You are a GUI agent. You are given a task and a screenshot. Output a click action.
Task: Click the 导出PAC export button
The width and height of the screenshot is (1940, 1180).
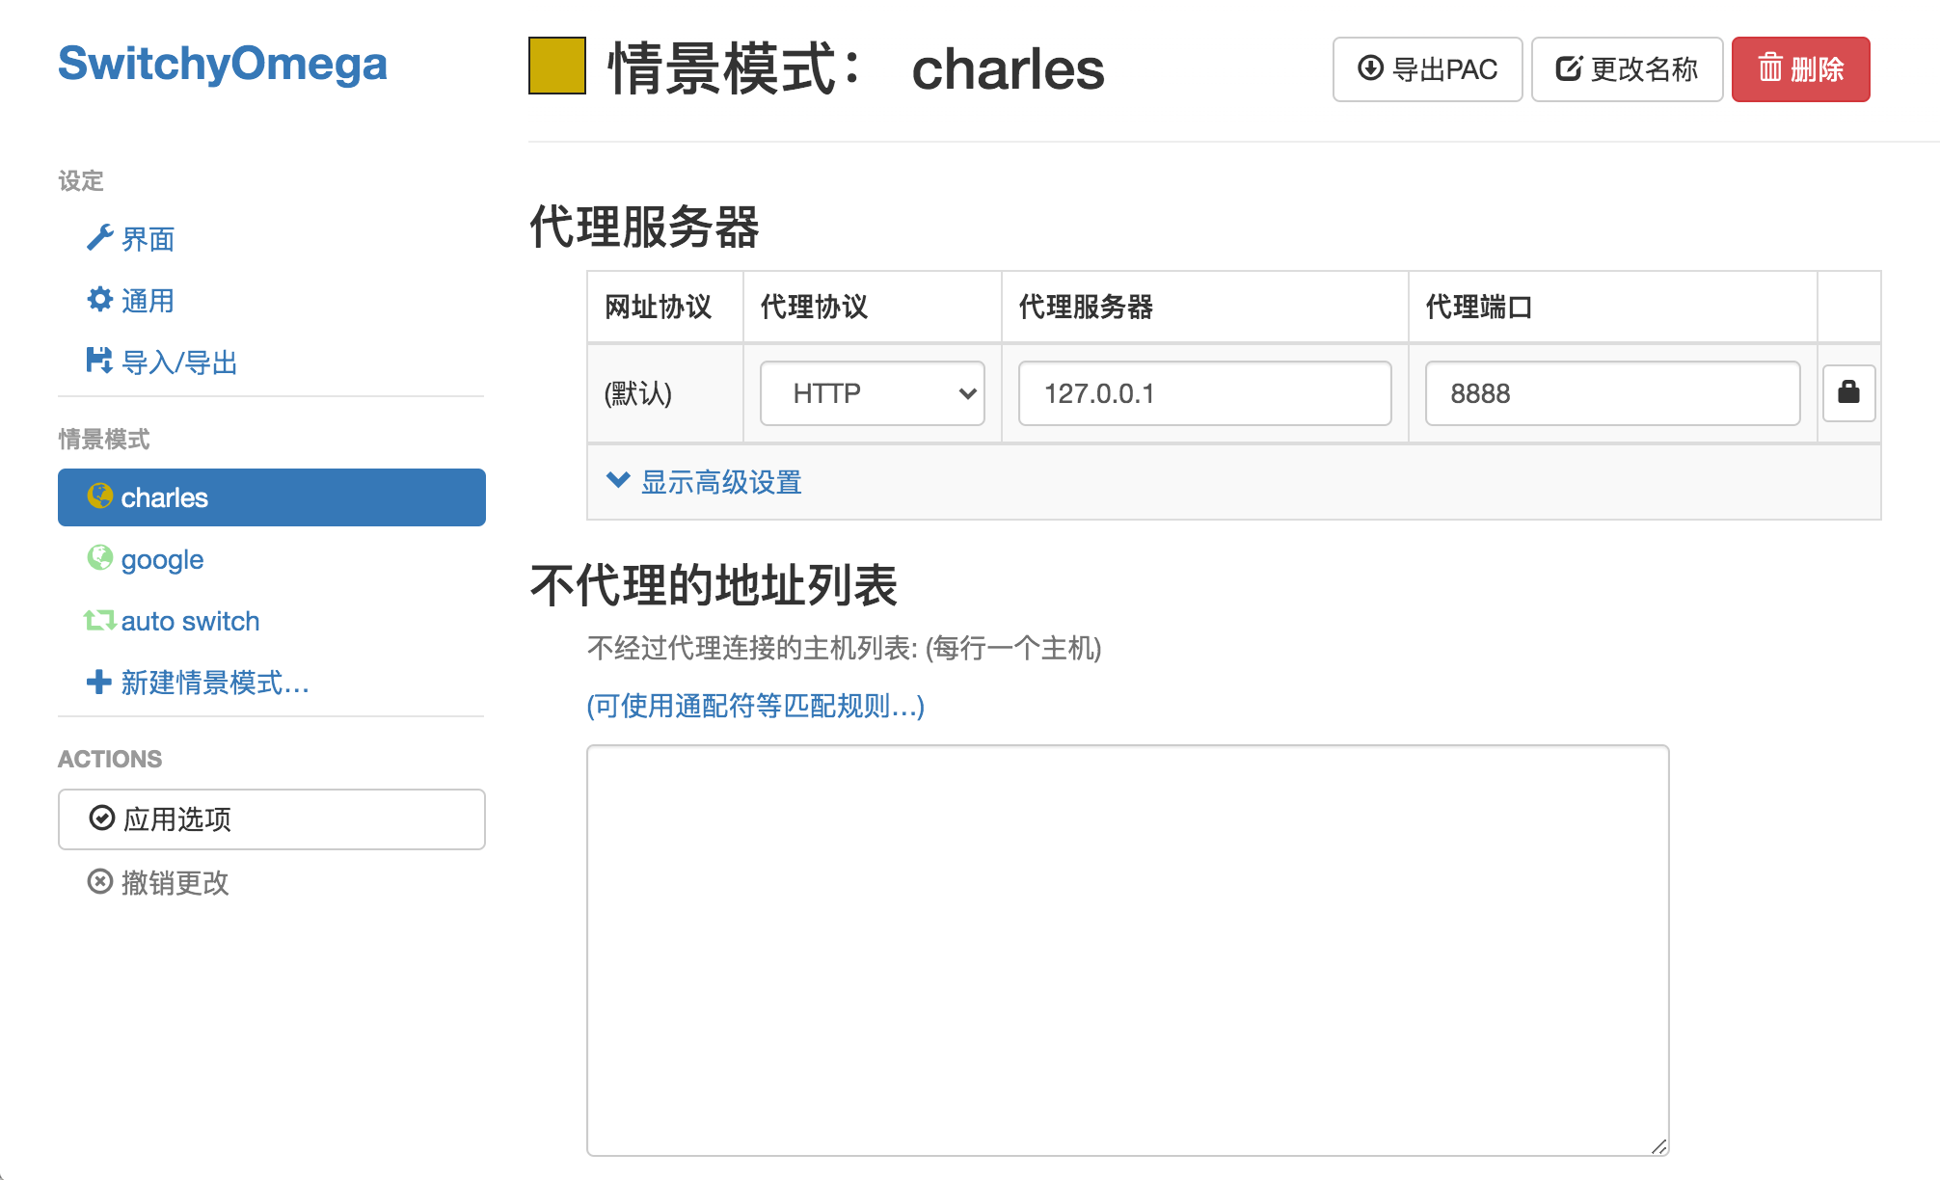(x=1427, y=69)
